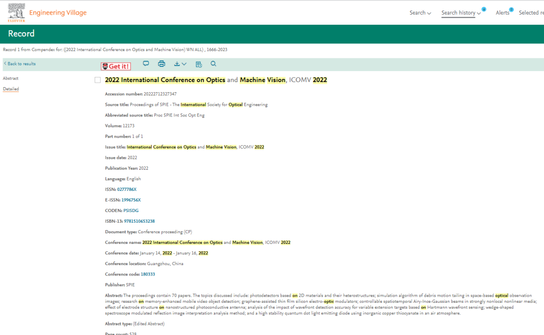The width and height of the screenshot is (544, 335).
Task: Click the document type Conference proceeding (CP)
Action: pyautogui.click(x=165, y=232)
